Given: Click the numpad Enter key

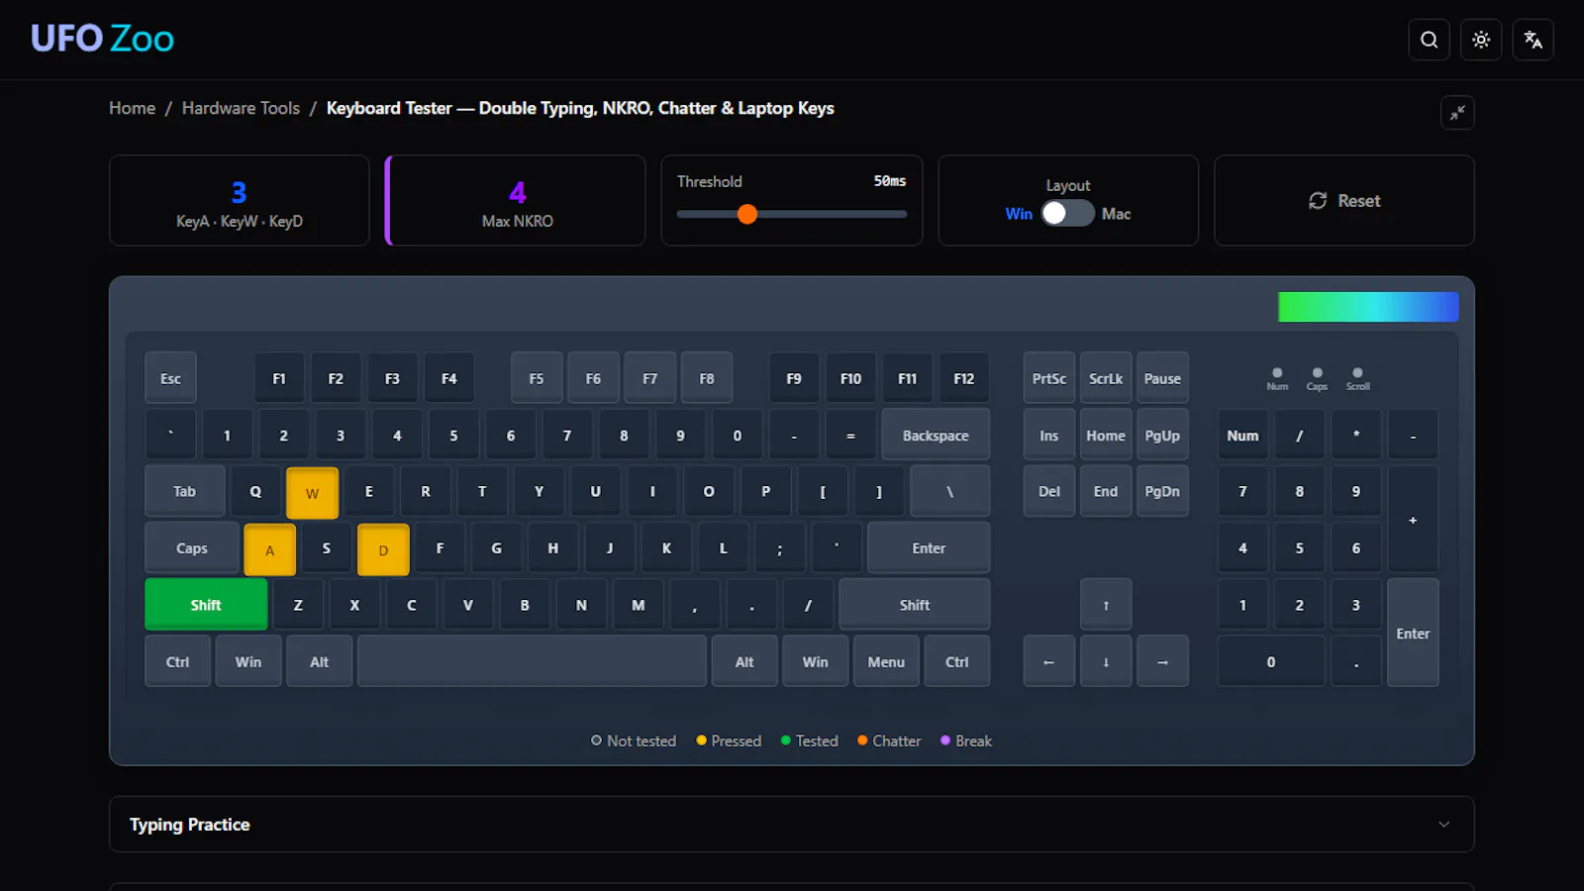Looking at the screenshot, I should tap(1413, 633).
